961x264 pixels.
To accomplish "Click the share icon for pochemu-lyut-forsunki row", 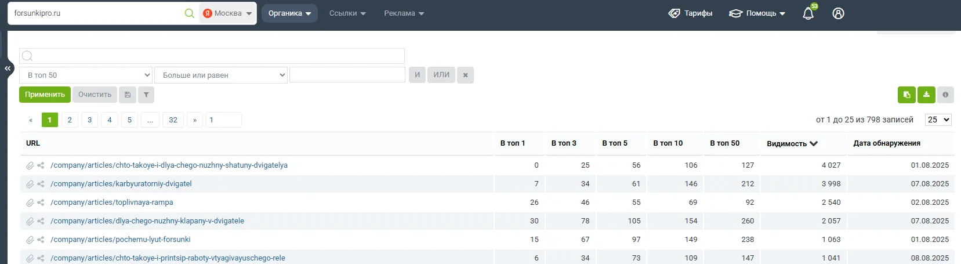I will 41,240.
